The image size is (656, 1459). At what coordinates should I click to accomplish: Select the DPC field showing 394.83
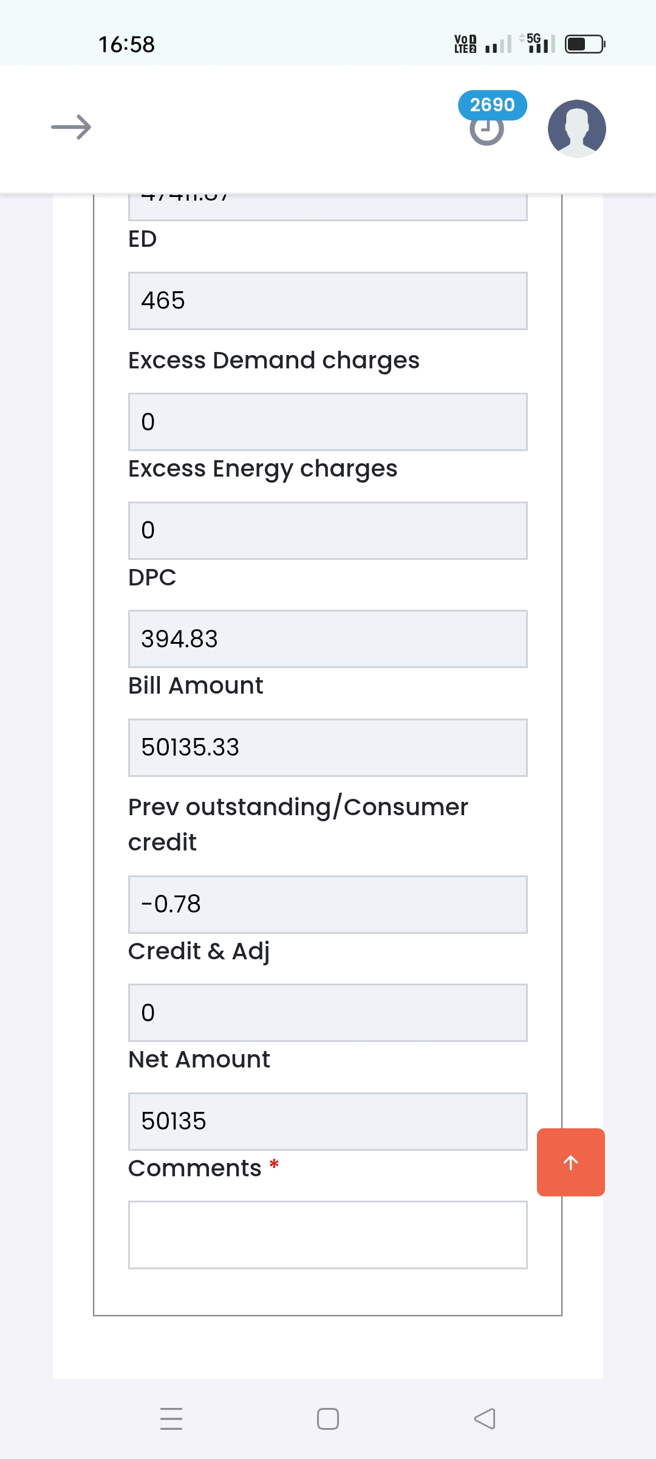pyautogui.click(x=327, y=639)
